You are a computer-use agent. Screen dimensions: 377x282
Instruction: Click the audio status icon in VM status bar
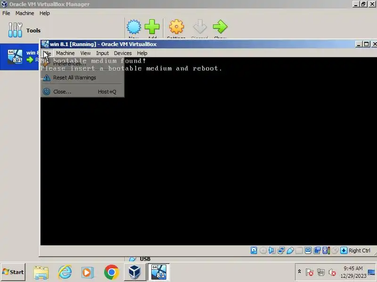click(272, 251)
